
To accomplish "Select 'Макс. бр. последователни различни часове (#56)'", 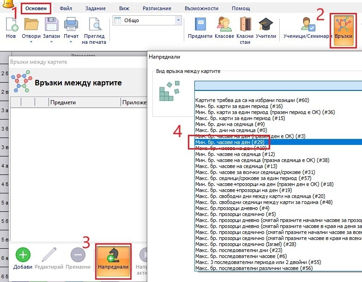I will [254, 268].
